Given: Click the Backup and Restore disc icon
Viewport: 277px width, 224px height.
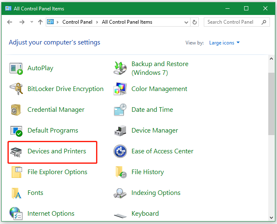Looking at the screenshot, I should pyautogui.click(x=120, y=68).
